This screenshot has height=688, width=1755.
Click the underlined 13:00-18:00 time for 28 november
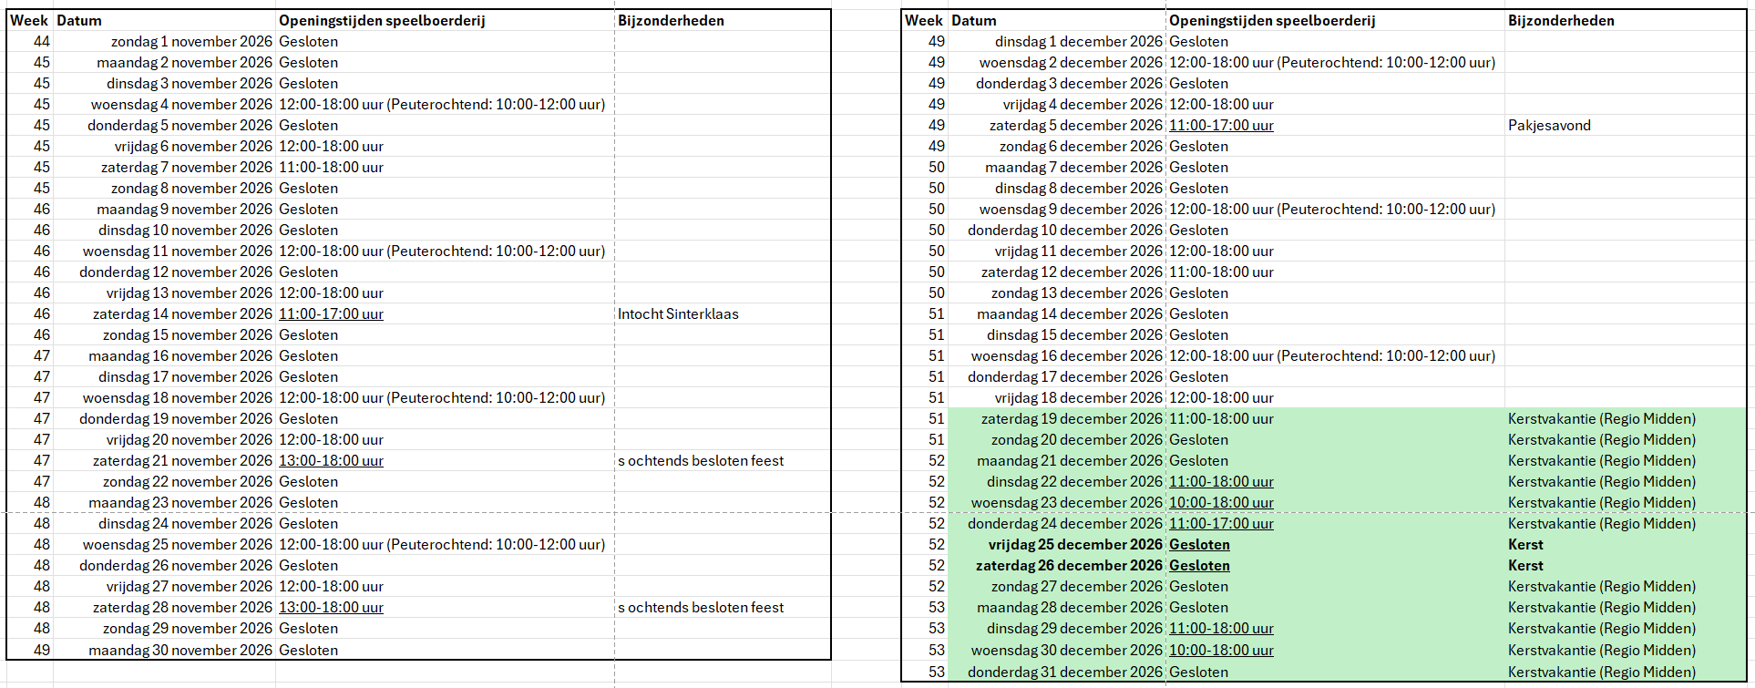click(x=331, y=608)
